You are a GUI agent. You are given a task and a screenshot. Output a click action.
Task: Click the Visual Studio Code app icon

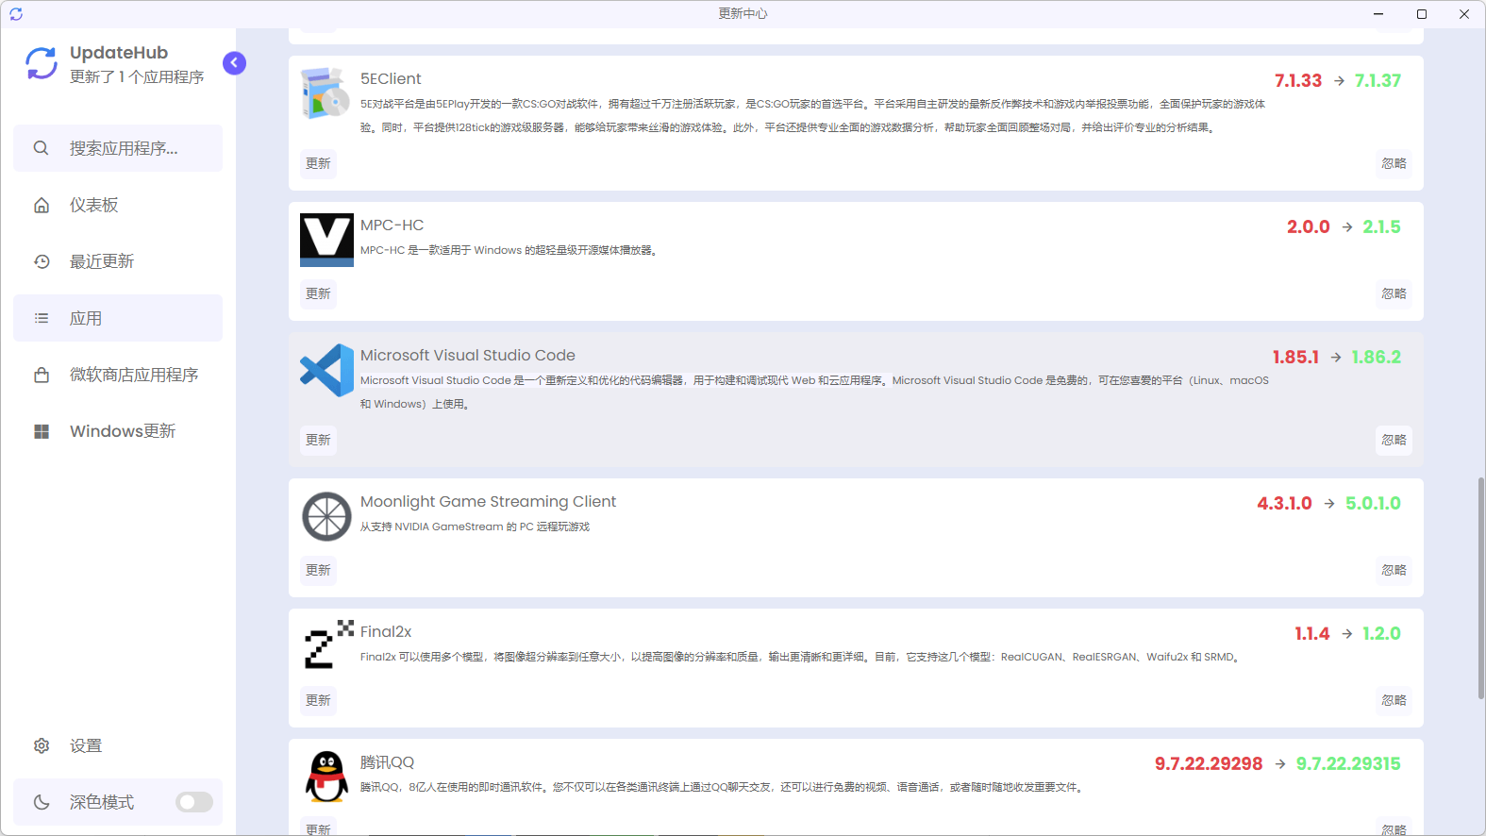click(326, 370)
